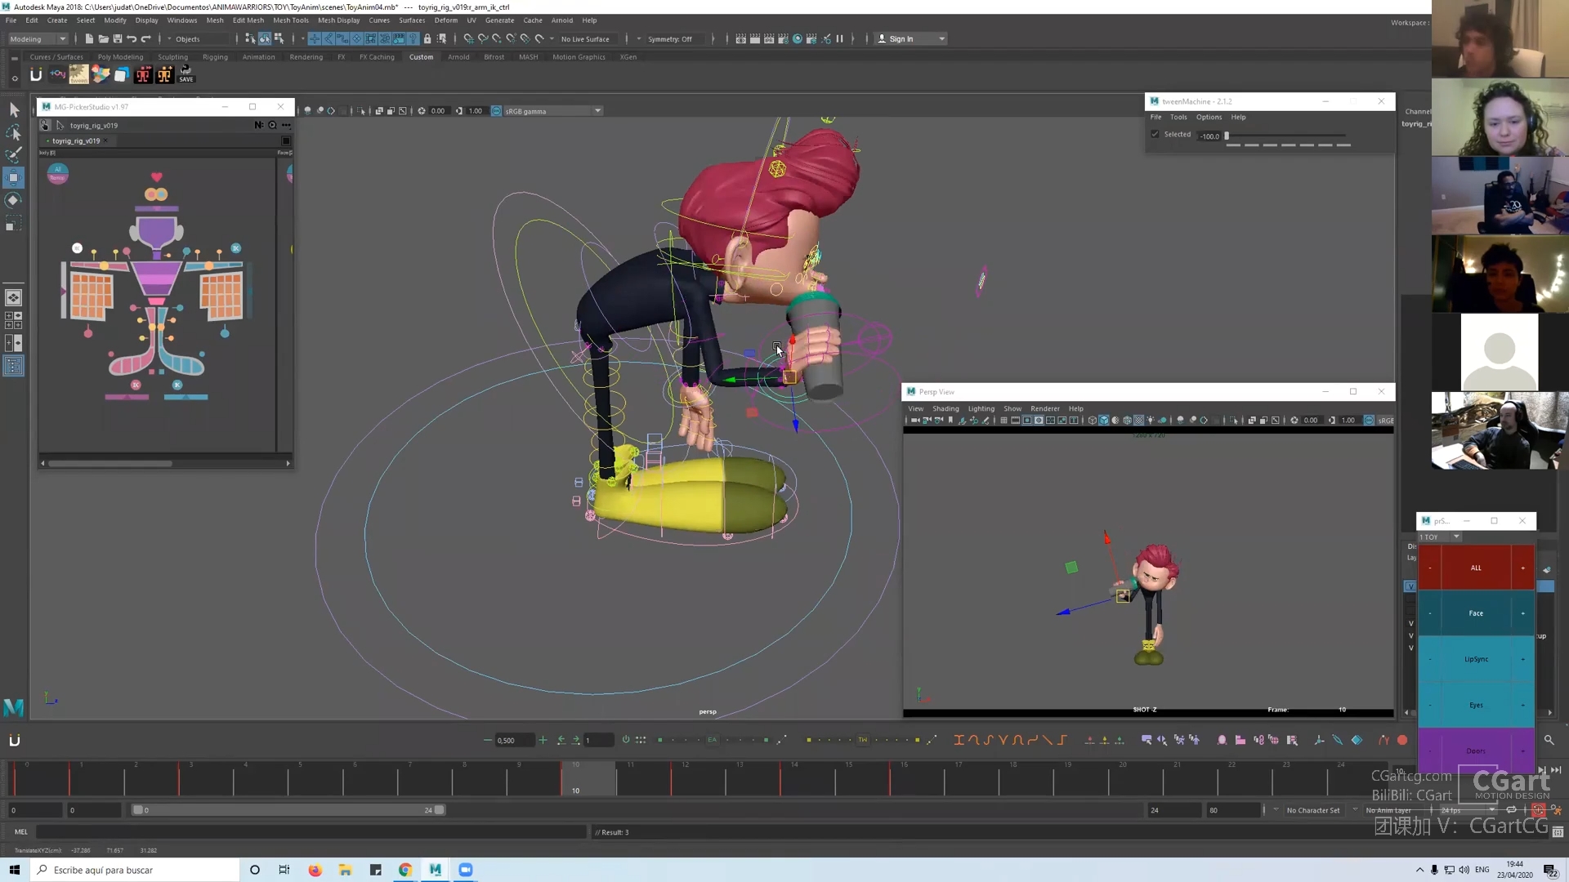
Task: Click the LipSync button in selector panel
Action: coord(1476,659)
